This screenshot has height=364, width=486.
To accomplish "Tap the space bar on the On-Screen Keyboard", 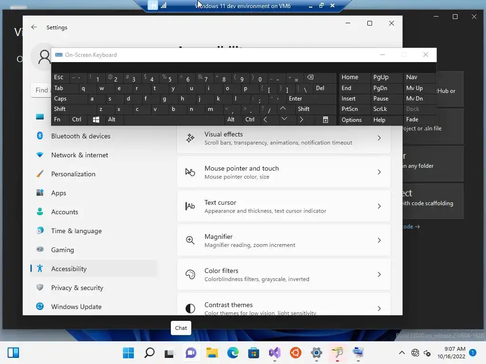I will point(174,119).
